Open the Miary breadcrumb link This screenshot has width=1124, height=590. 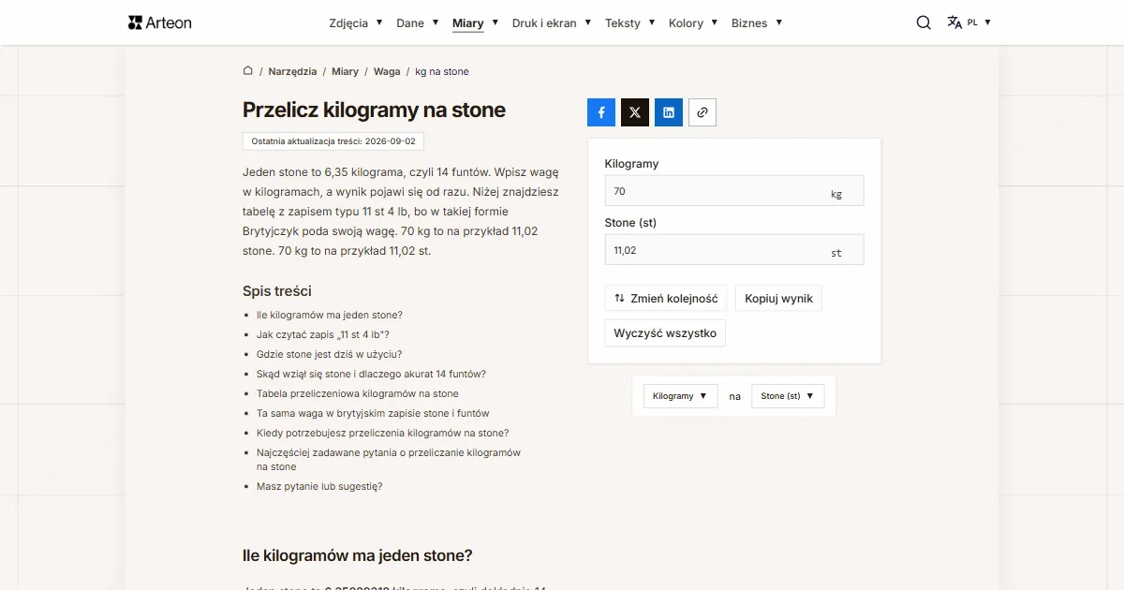pos(345,72)
